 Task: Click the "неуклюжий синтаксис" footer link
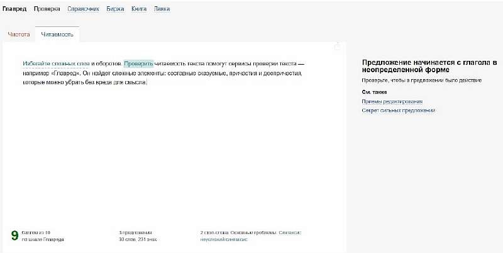224,239
